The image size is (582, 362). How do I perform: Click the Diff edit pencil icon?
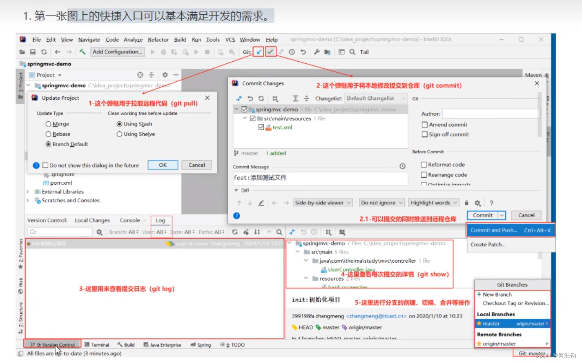261,203
